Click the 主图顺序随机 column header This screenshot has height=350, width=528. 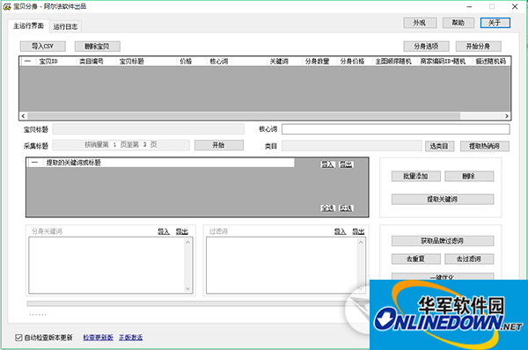(394, 62)
